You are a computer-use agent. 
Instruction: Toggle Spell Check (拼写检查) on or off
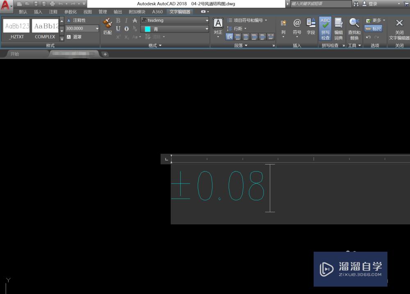point(325,28)
